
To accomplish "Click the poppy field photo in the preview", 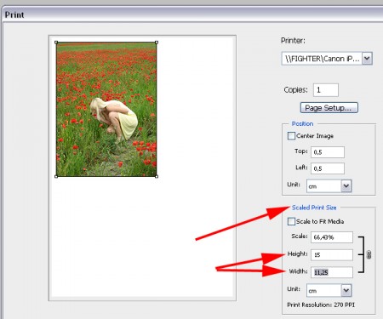I will coord(106,109).
